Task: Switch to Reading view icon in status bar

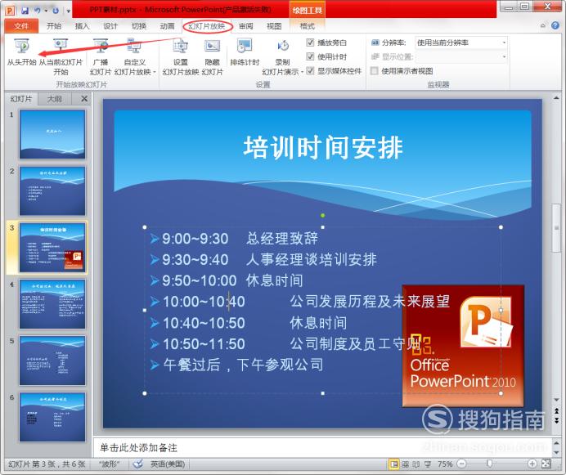Action: click(x=416, y=464)
